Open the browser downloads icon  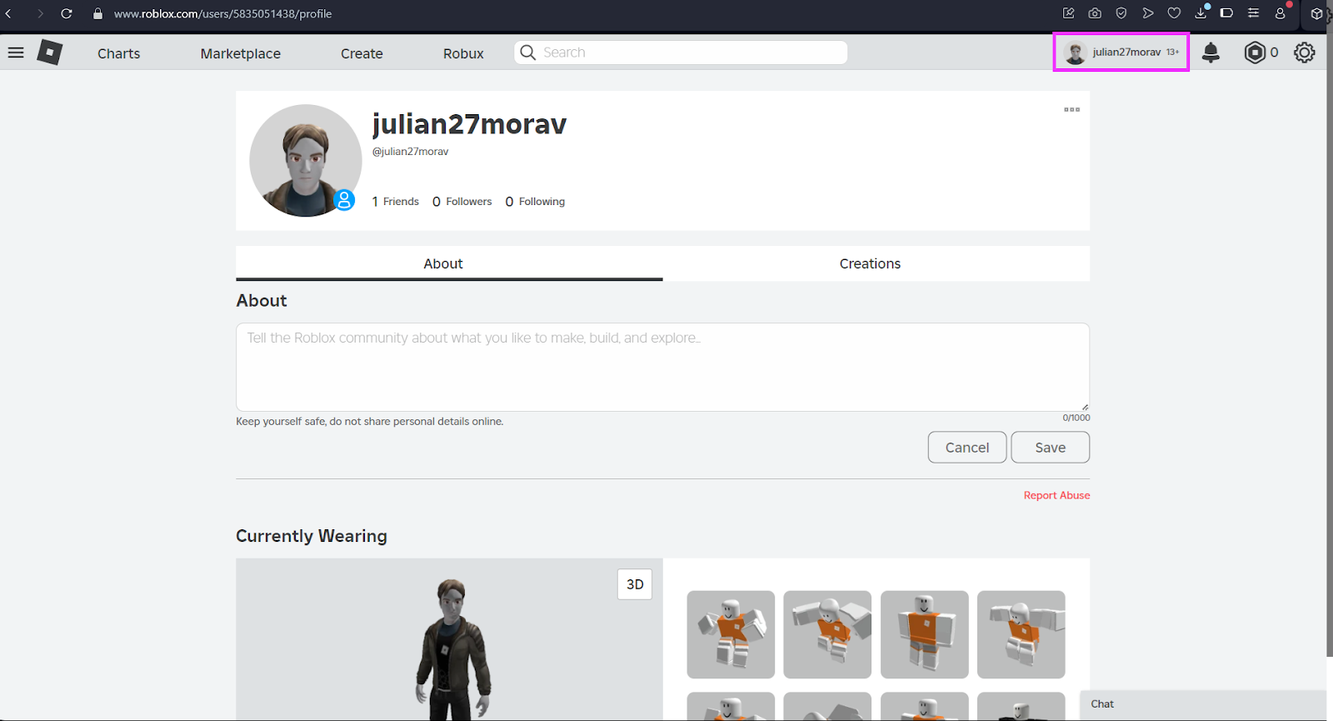1201,13
